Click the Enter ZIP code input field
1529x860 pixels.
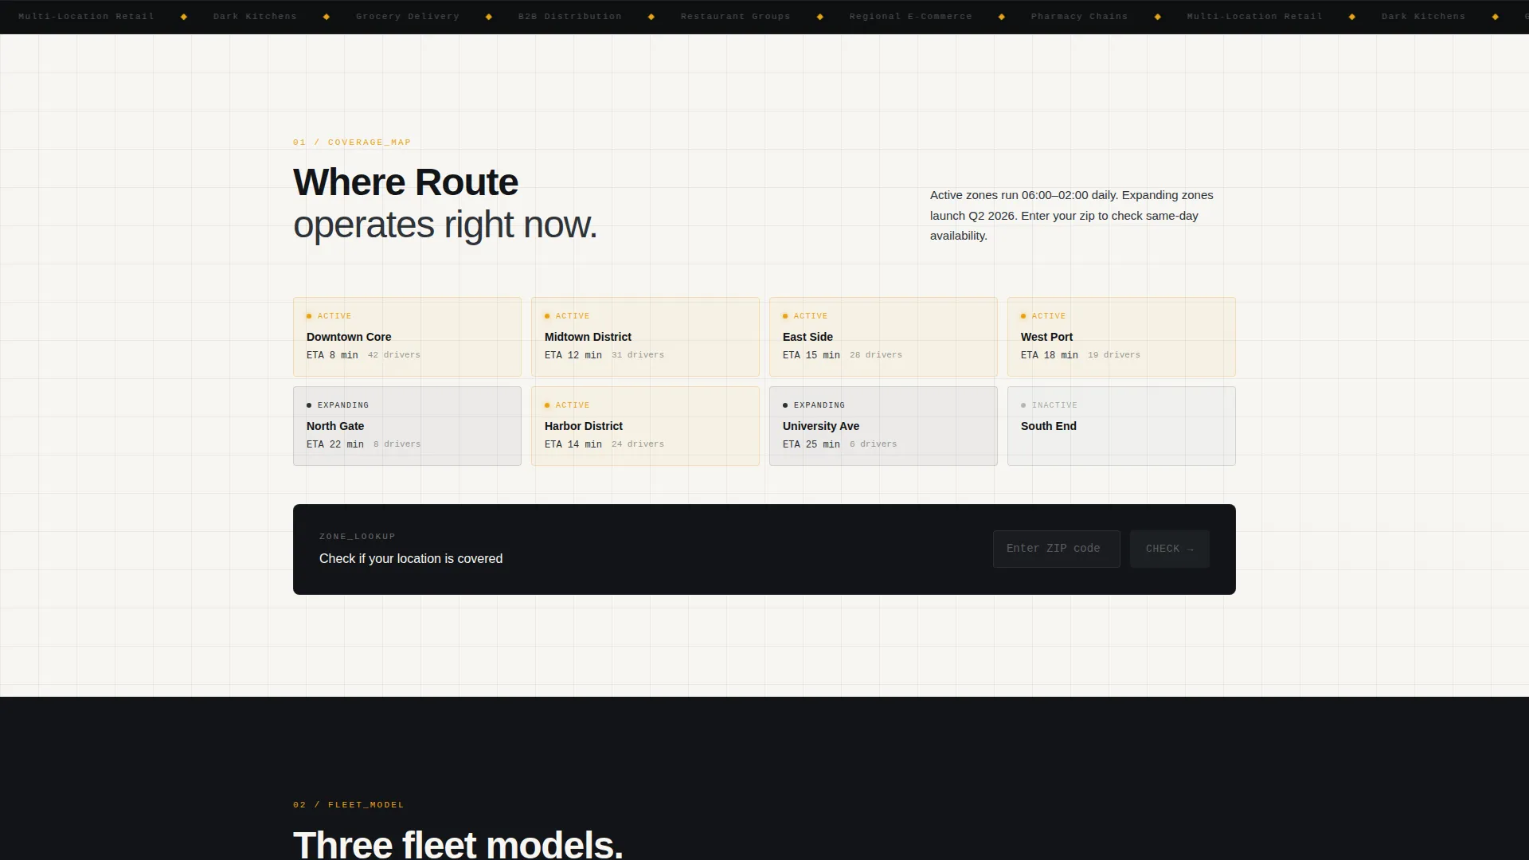[1056, 549]
